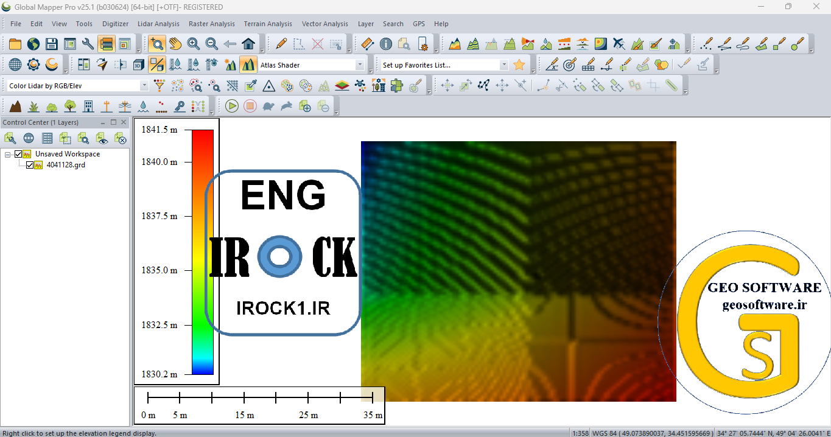This screenshot has width=831, height=437.
Task: Click the favorites star icon
Action: (x=519, y=65)
